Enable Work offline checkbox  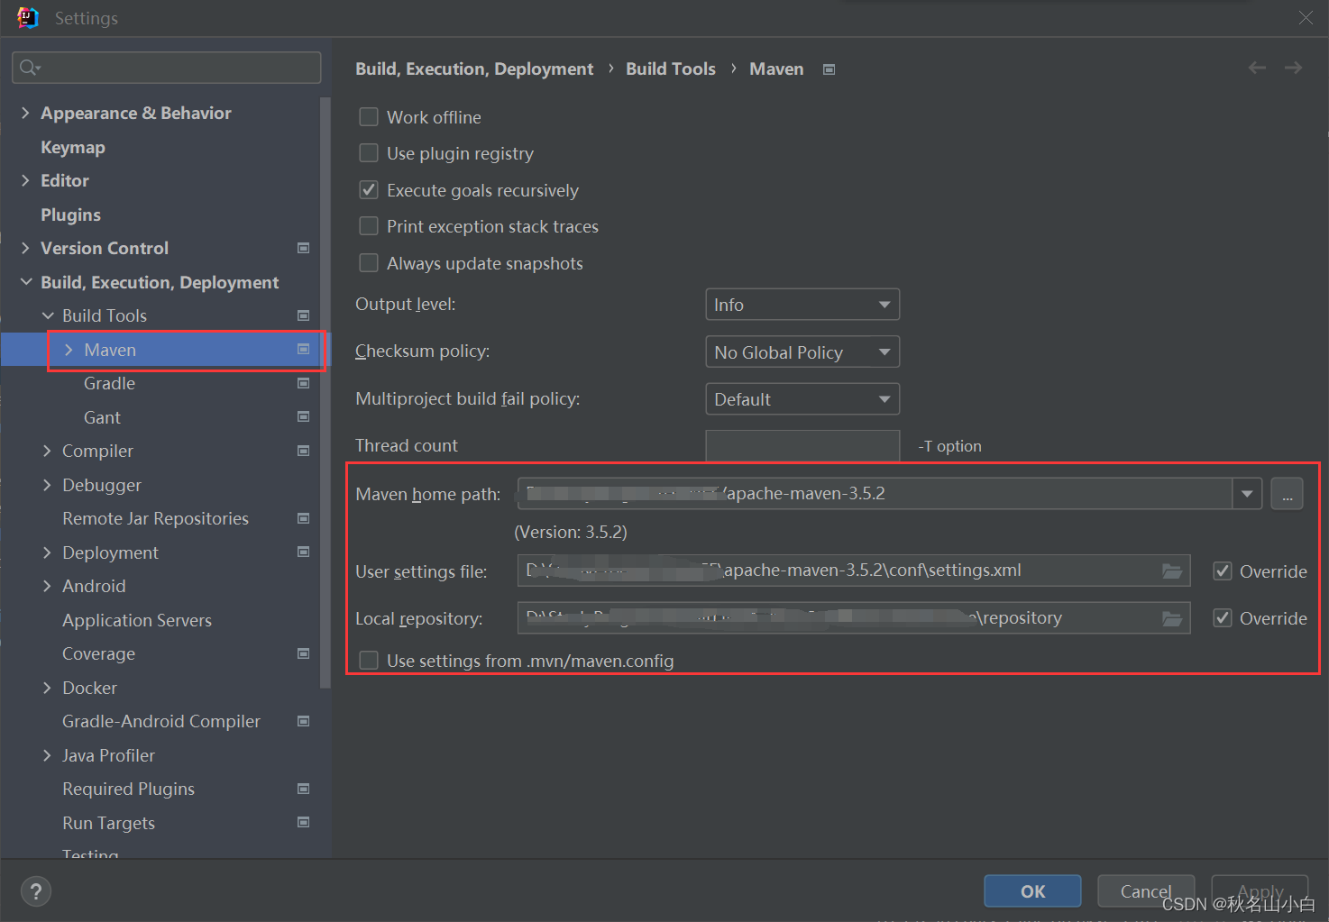369,117
